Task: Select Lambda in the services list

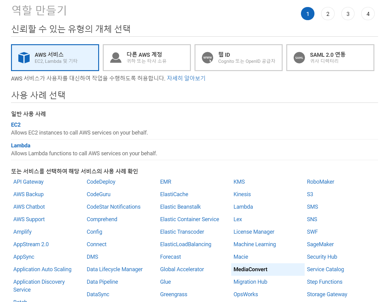Action: click(x=243, y=207)
